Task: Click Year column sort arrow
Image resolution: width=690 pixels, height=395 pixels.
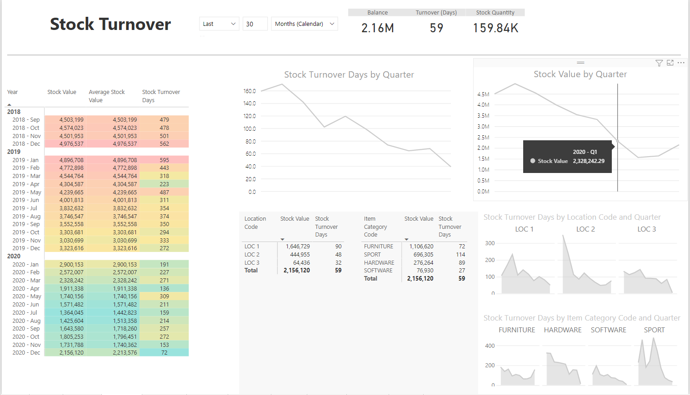Action: pos(10,104)
